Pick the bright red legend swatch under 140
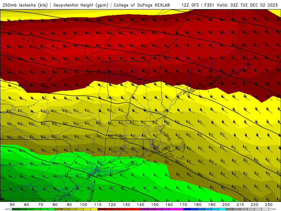281x211 pixels. pos(137,209)
